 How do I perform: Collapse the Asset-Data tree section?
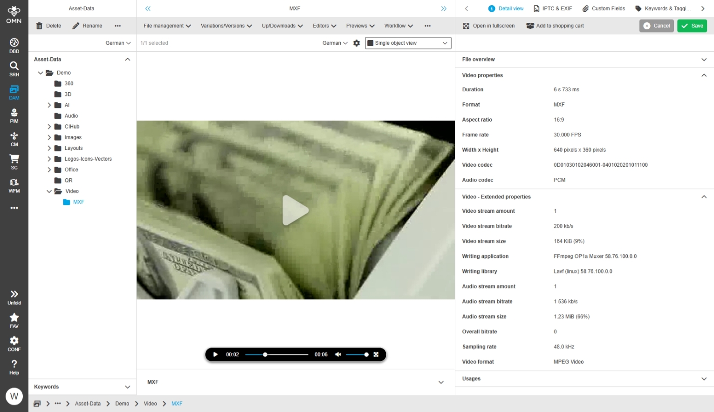pyautogui.click(x=127, y=59)
